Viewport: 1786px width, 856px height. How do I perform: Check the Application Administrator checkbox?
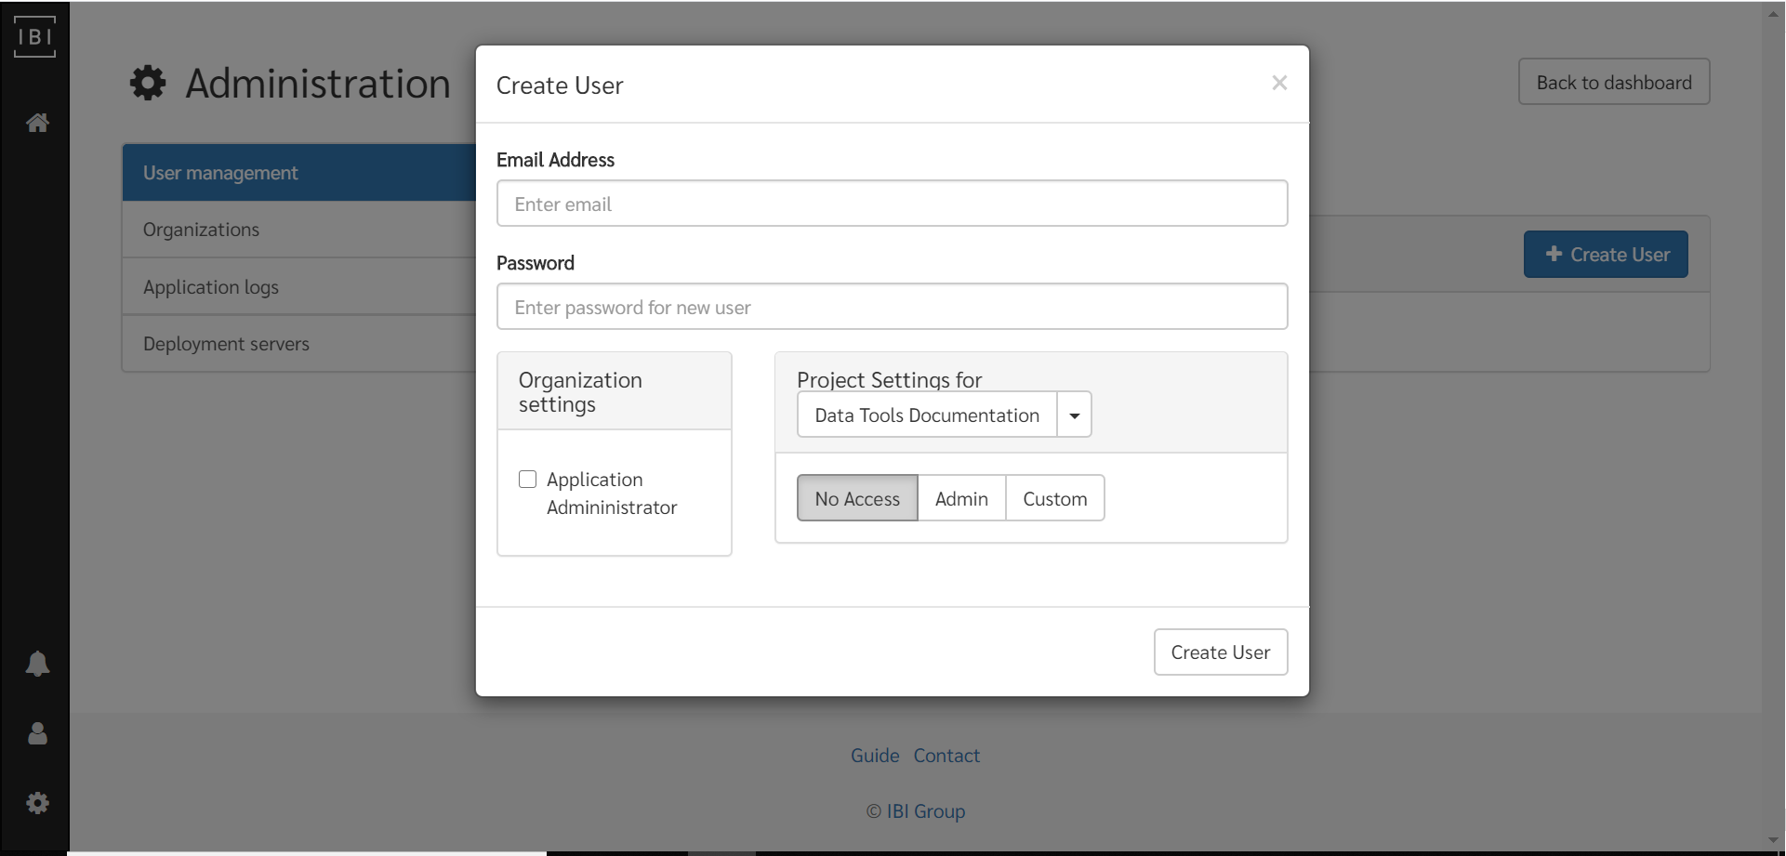point(527,479)
